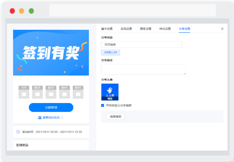Insert the #访问人次# tag

pos(111,53)
